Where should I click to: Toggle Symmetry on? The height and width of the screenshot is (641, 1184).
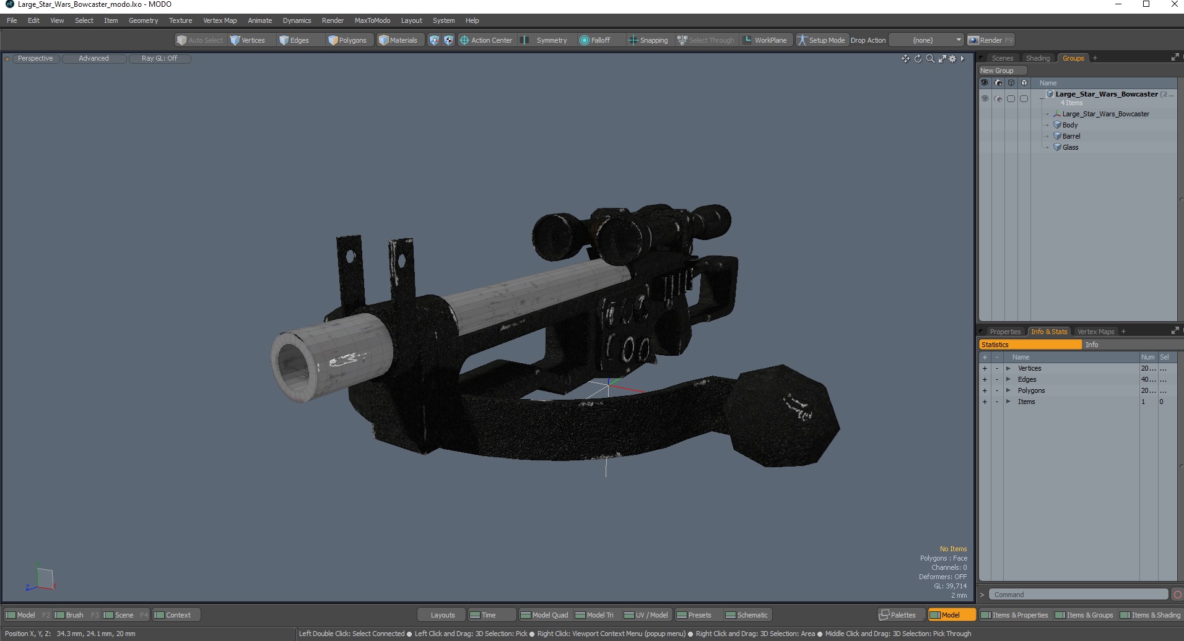point(545,40)
